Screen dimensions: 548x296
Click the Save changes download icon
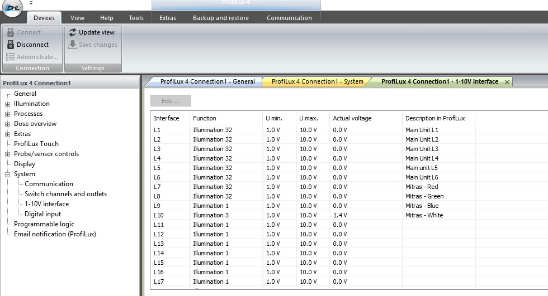[72, 45]
